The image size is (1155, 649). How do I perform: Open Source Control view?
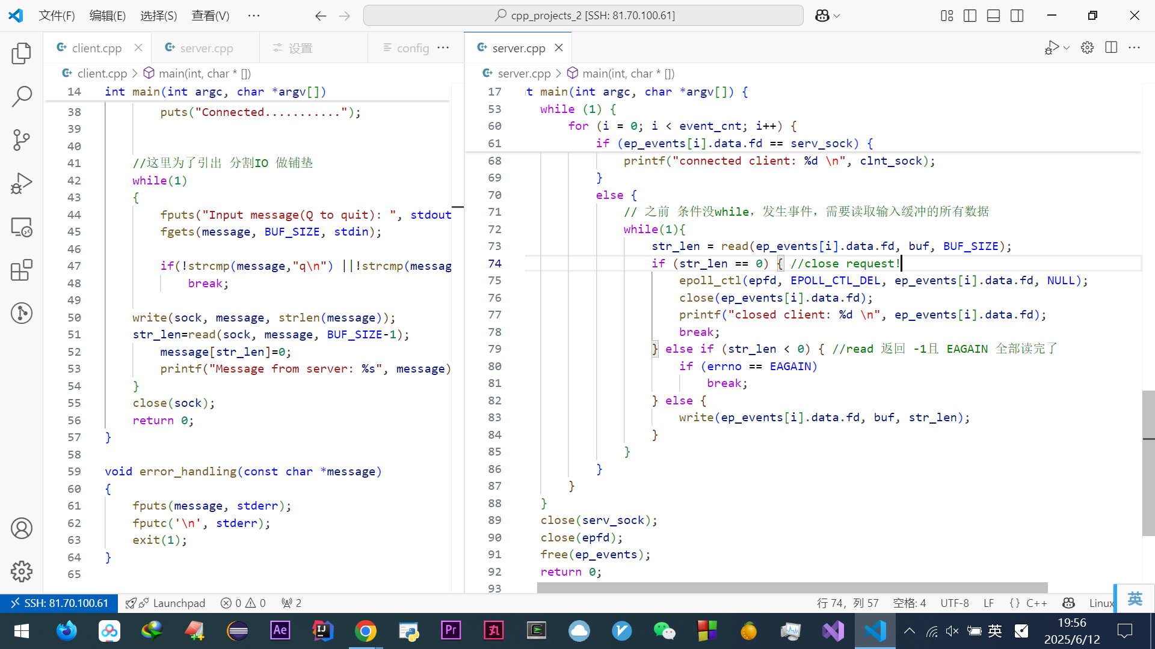(22, 140)
